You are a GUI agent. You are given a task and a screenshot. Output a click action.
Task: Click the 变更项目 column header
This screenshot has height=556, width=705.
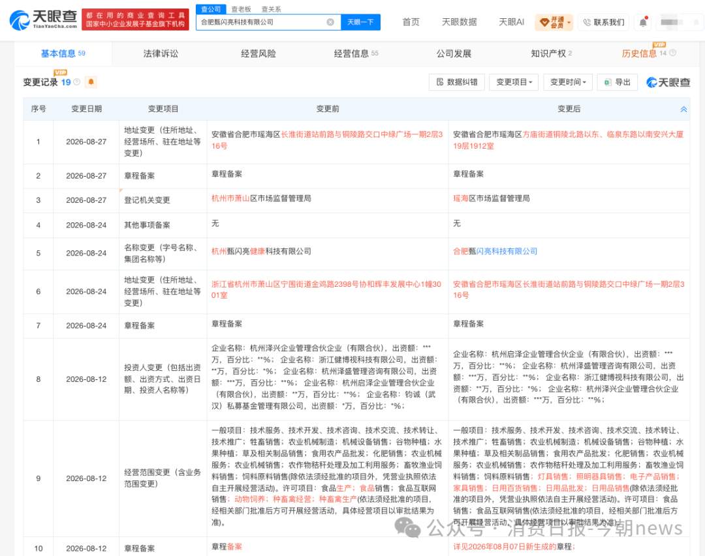(x=163, y=109)
